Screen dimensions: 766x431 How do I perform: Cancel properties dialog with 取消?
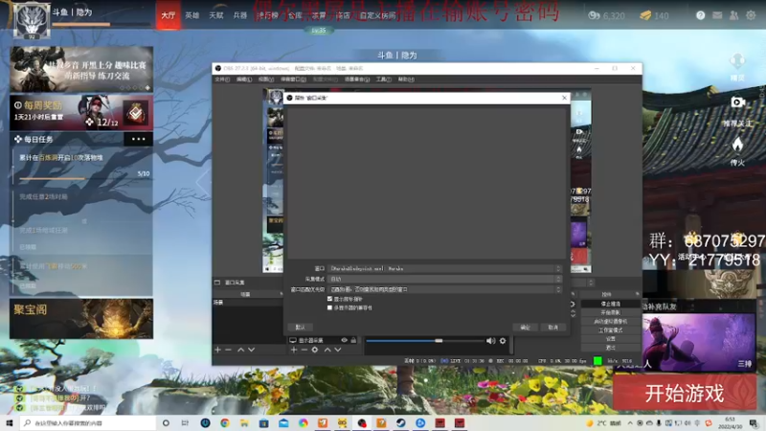tap(553, 327)
